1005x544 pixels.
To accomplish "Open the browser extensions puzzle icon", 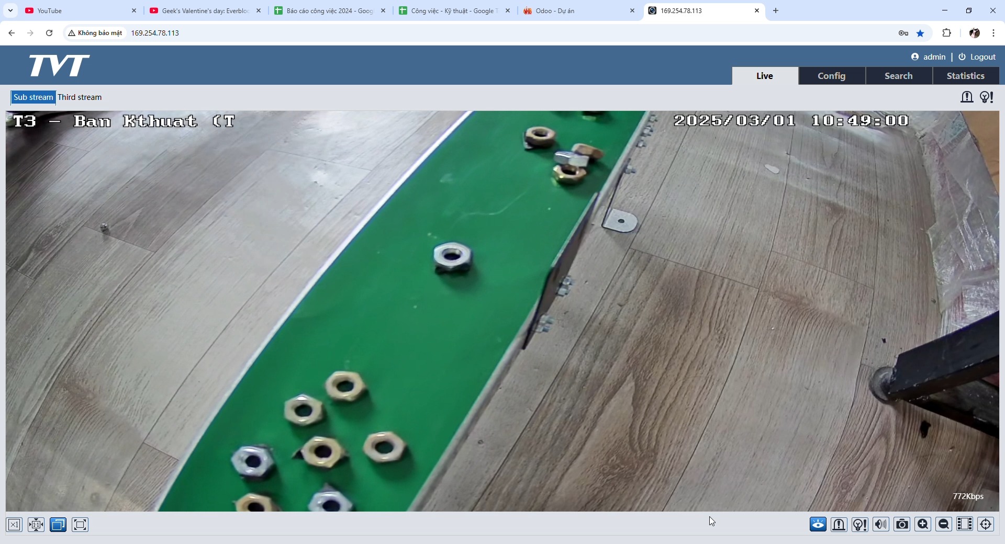I will pos(947,32).
